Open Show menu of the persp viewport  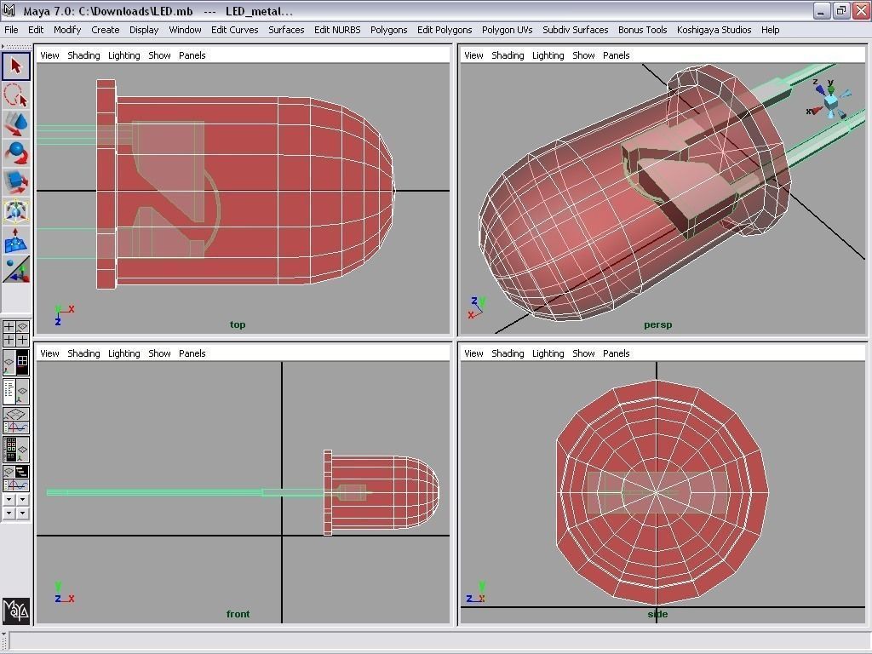pos(584,55)
